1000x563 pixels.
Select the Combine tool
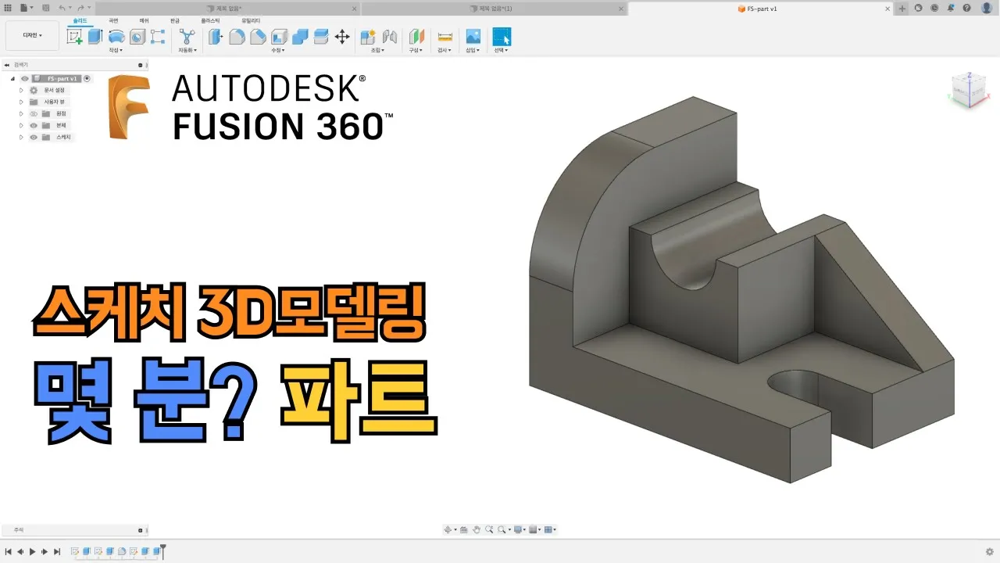(300, 37)
